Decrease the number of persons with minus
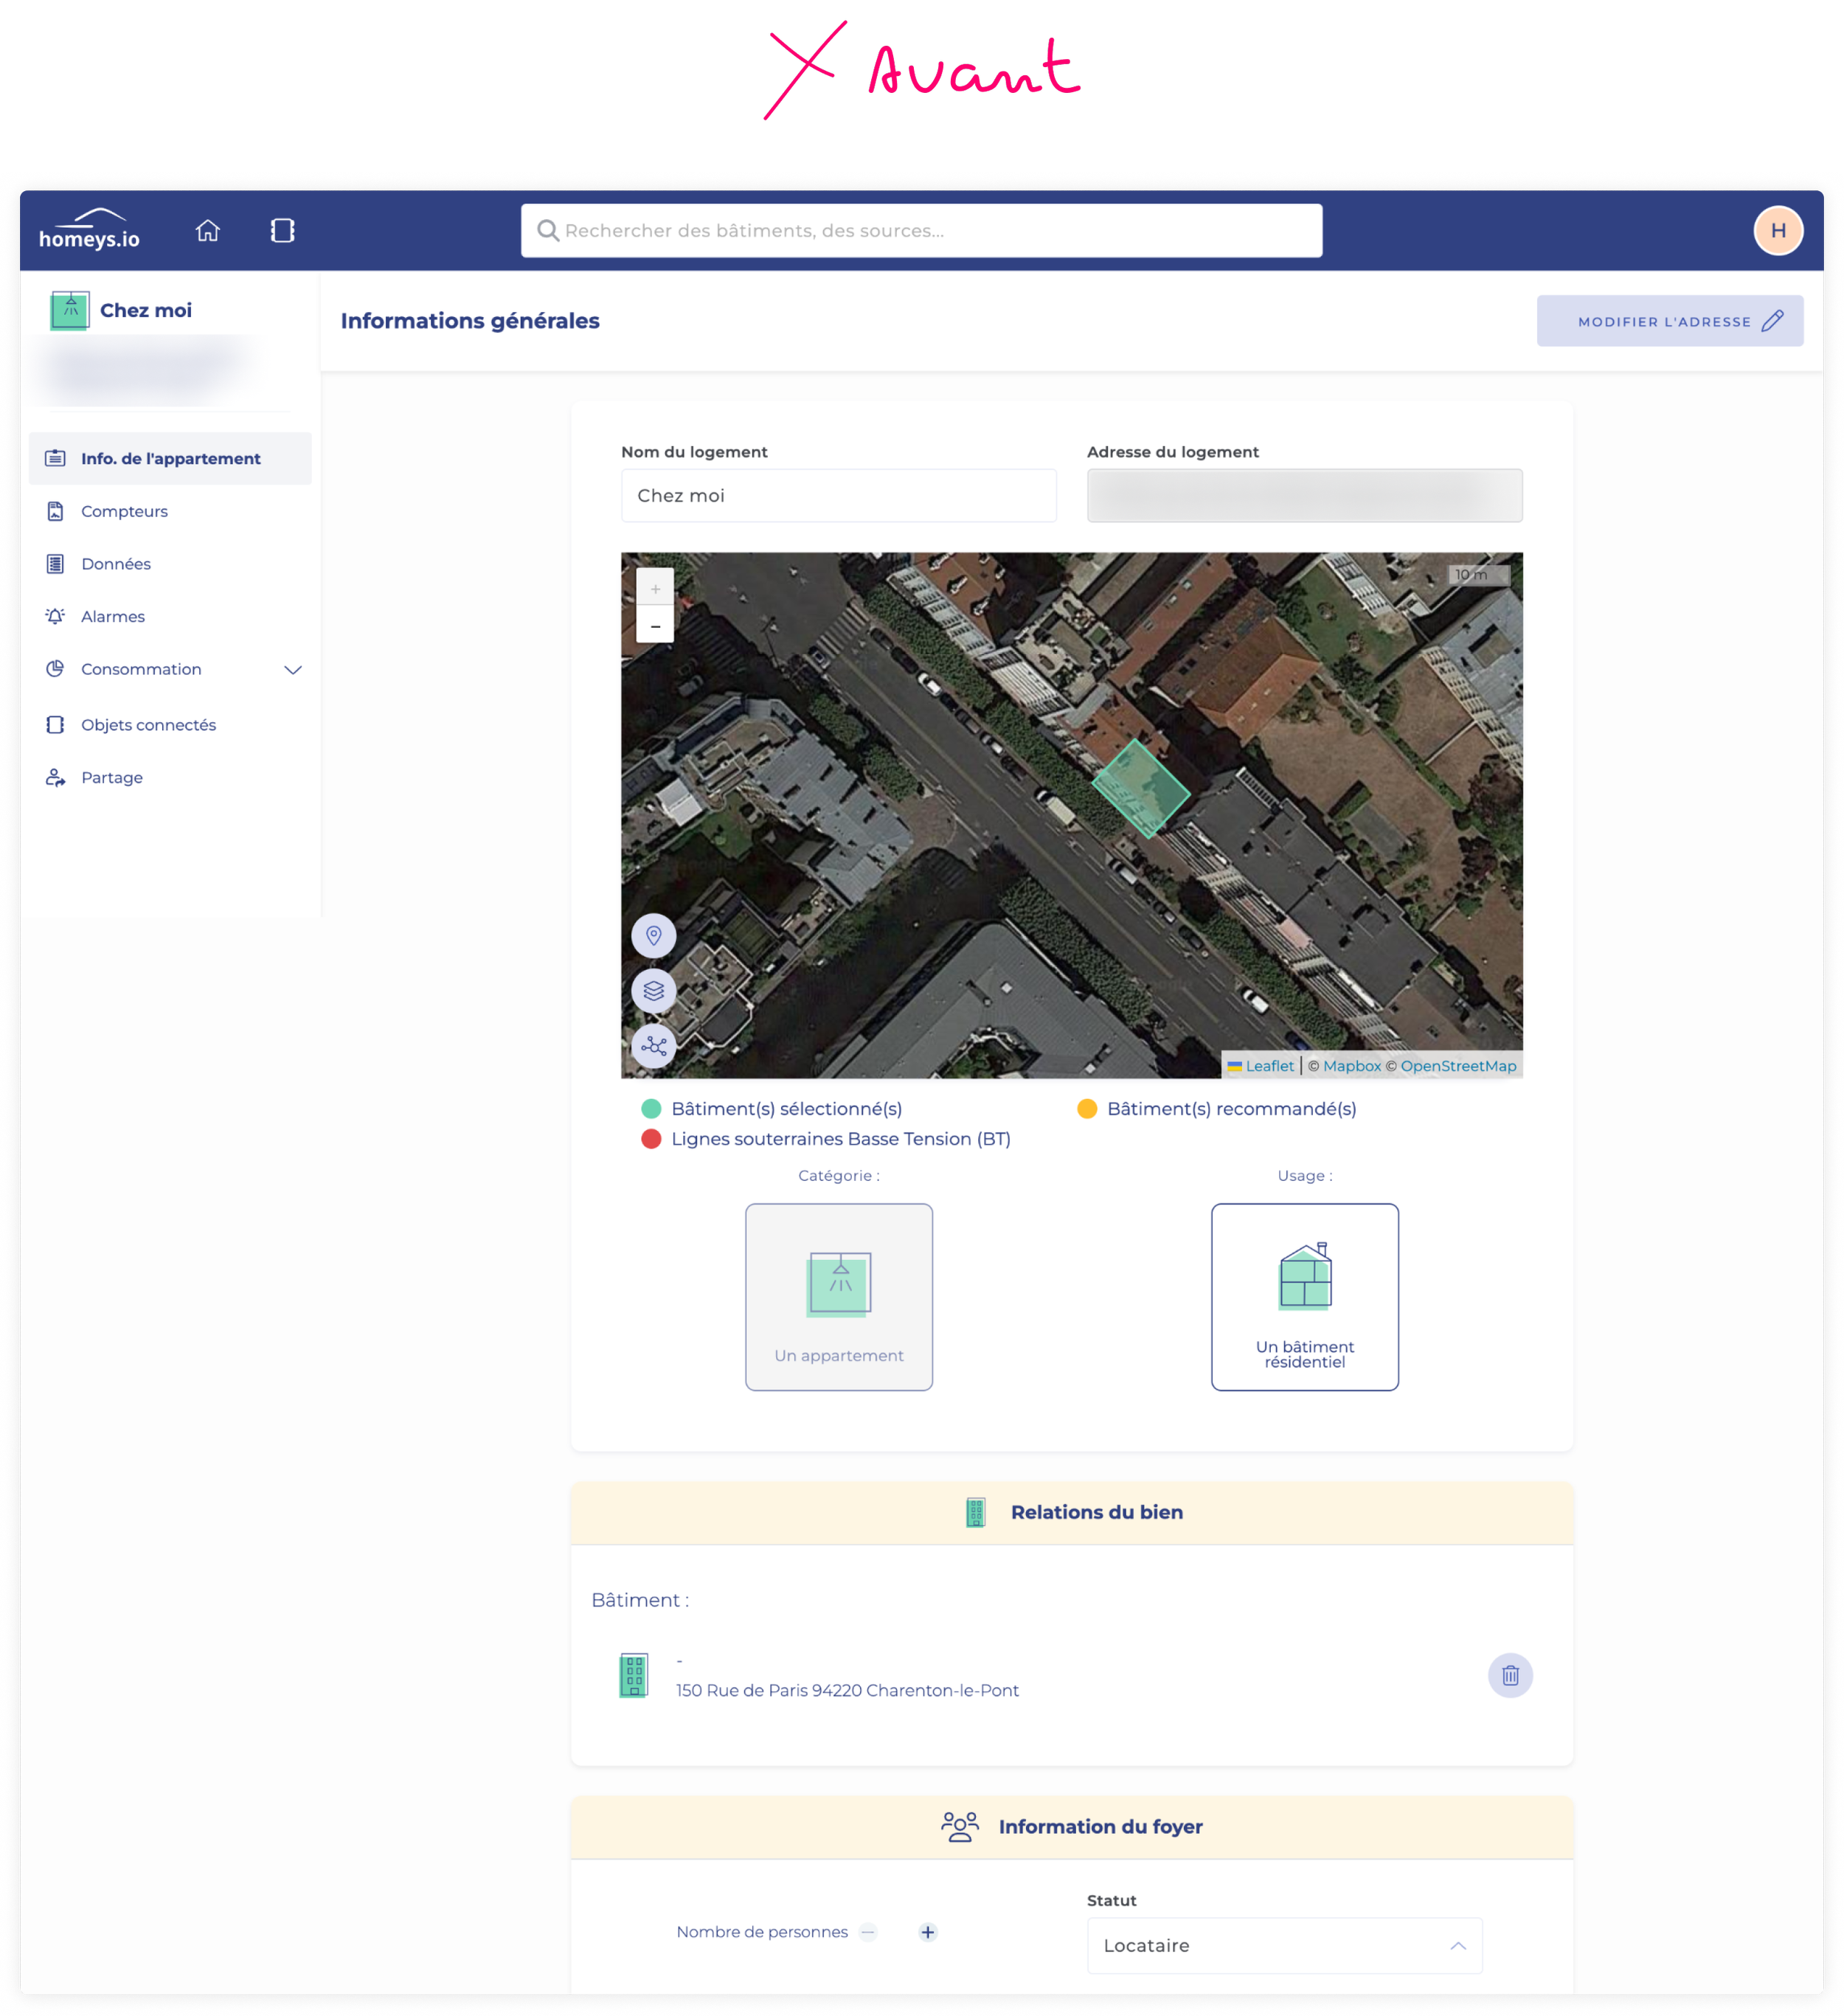Screen dimensions: 1844x2016 click(x=868, y=1932)
